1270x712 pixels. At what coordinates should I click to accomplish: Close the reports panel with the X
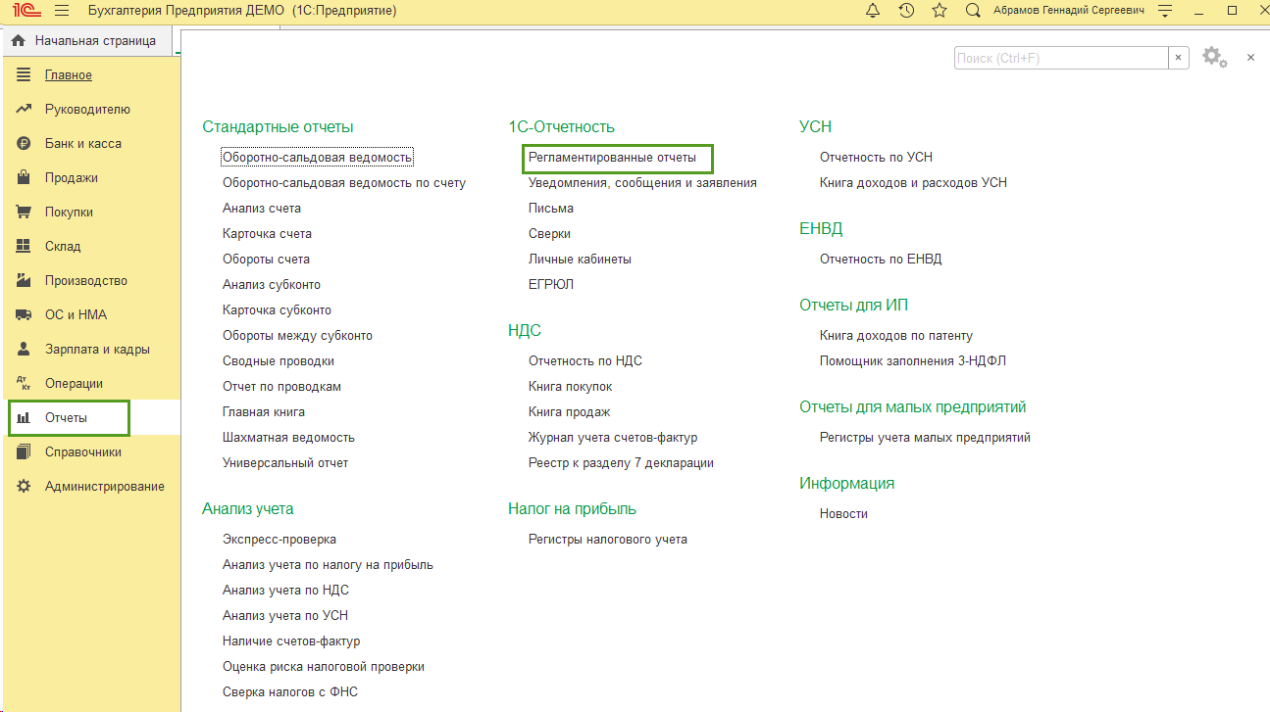(x=1250, y=58)
